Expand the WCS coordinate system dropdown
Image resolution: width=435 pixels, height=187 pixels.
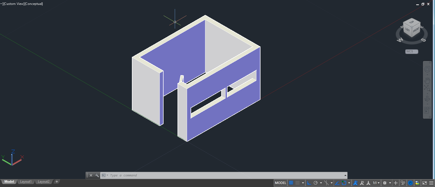coord(412,51)
